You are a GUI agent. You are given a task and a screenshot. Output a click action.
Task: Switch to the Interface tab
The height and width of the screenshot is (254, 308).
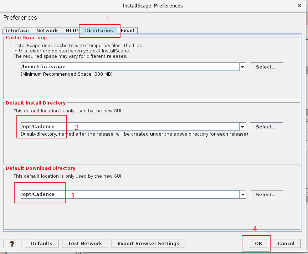[x=17, y=31]
